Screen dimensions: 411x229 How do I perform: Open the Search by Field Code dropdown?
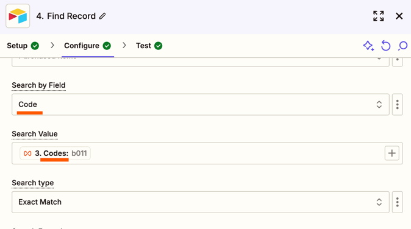201,104
